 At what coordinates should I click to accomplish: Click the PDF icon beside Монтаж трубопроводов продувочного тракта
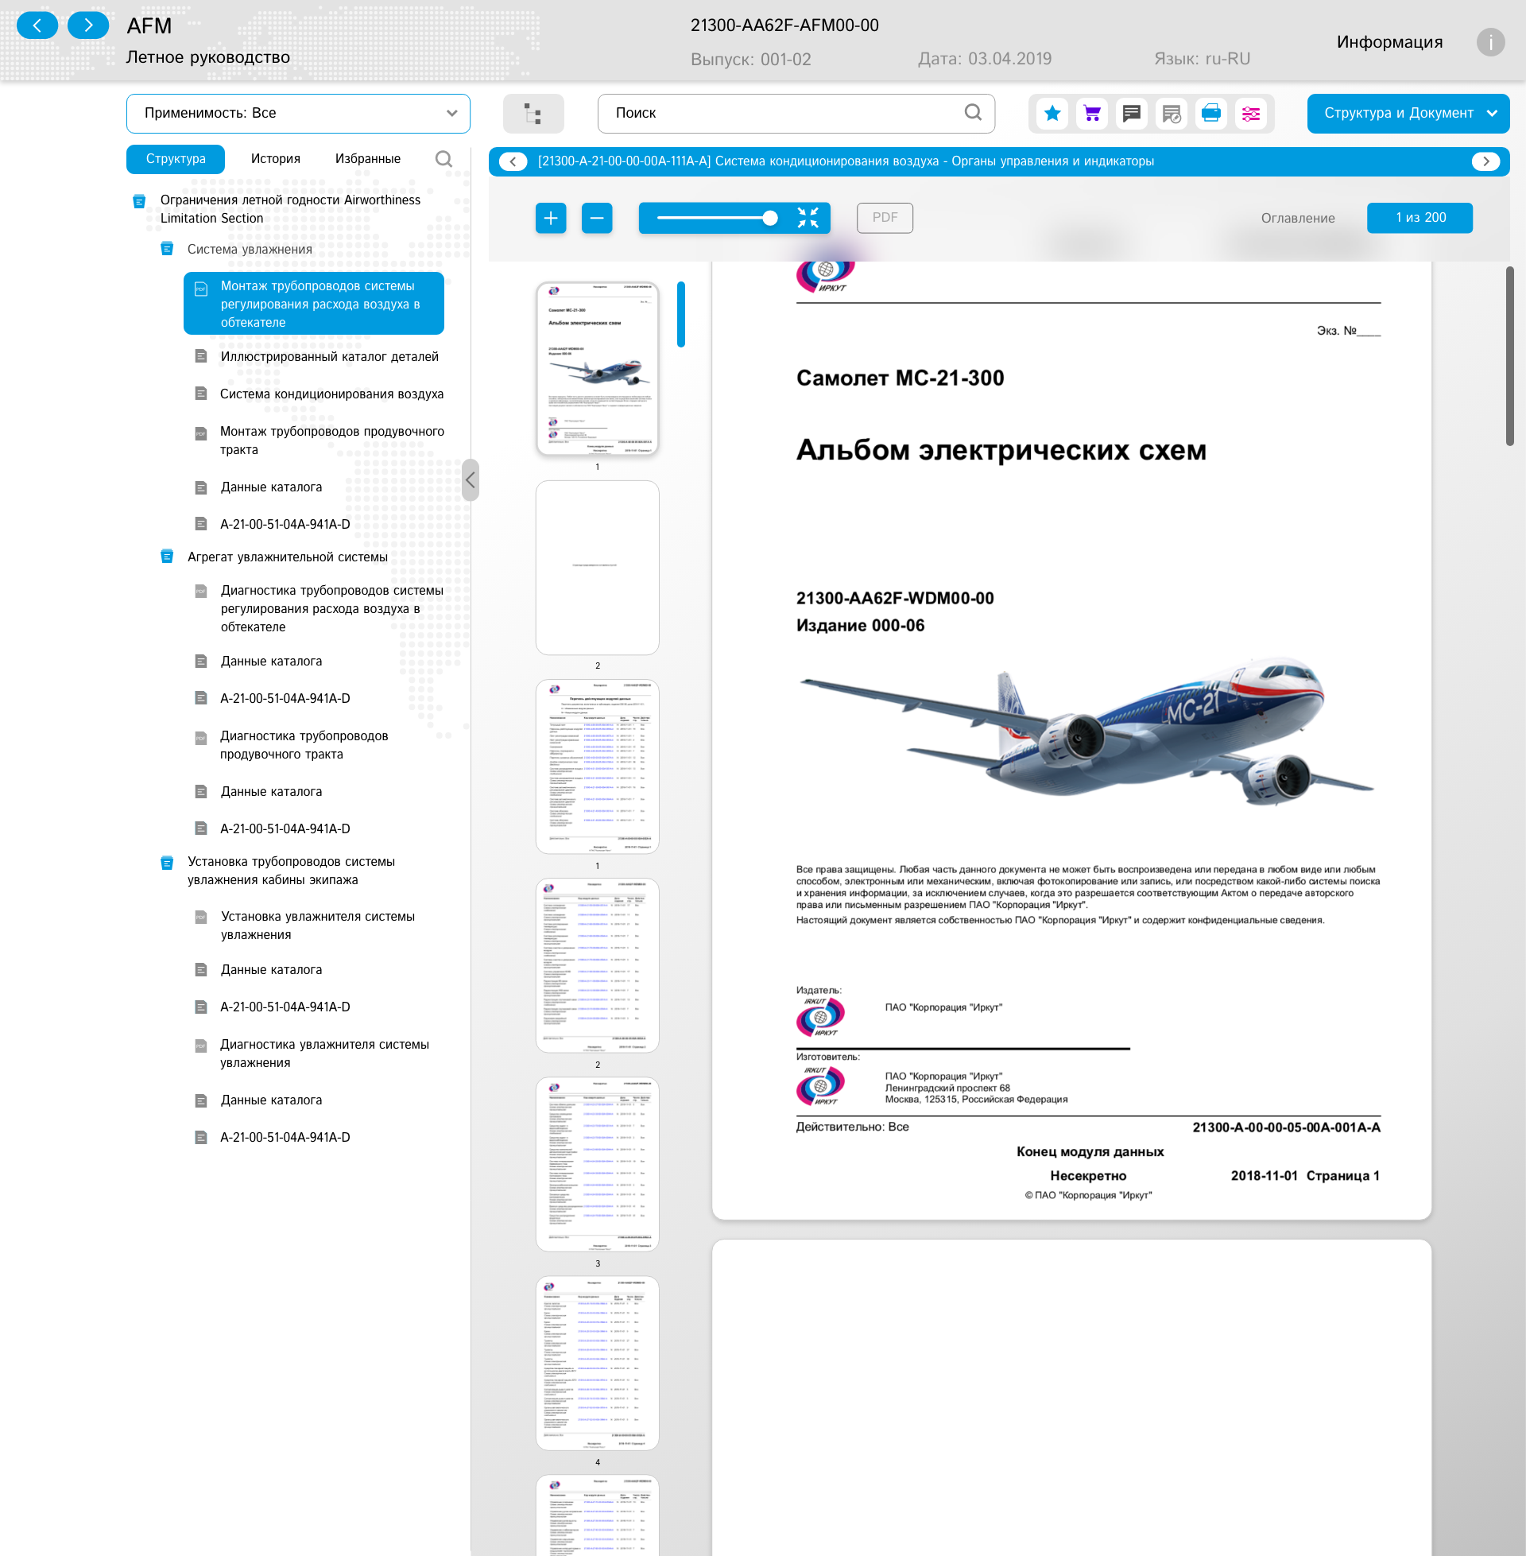pyautogui.click(x=201, y=433)
